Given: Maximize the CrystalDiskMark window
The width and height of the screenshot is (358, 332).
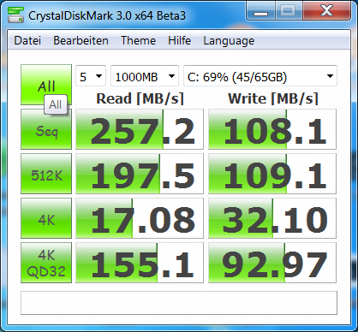Looking at the screenshot, I should coord(289,11).
